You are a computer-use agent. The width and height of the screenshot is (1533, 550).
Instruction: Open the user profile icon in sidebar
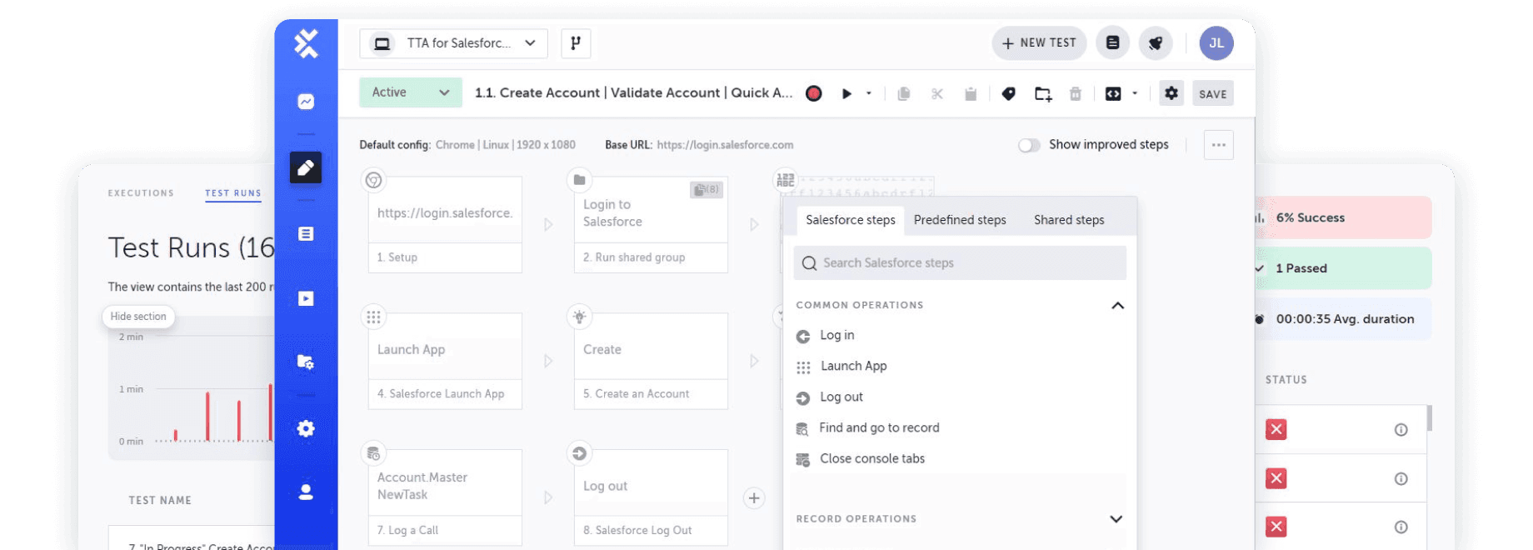(306, 492)
